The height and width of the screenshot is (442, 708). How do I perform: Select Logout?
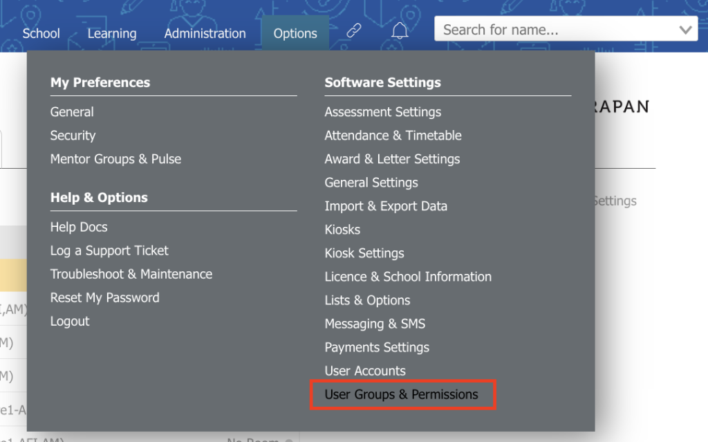(70, 321)
